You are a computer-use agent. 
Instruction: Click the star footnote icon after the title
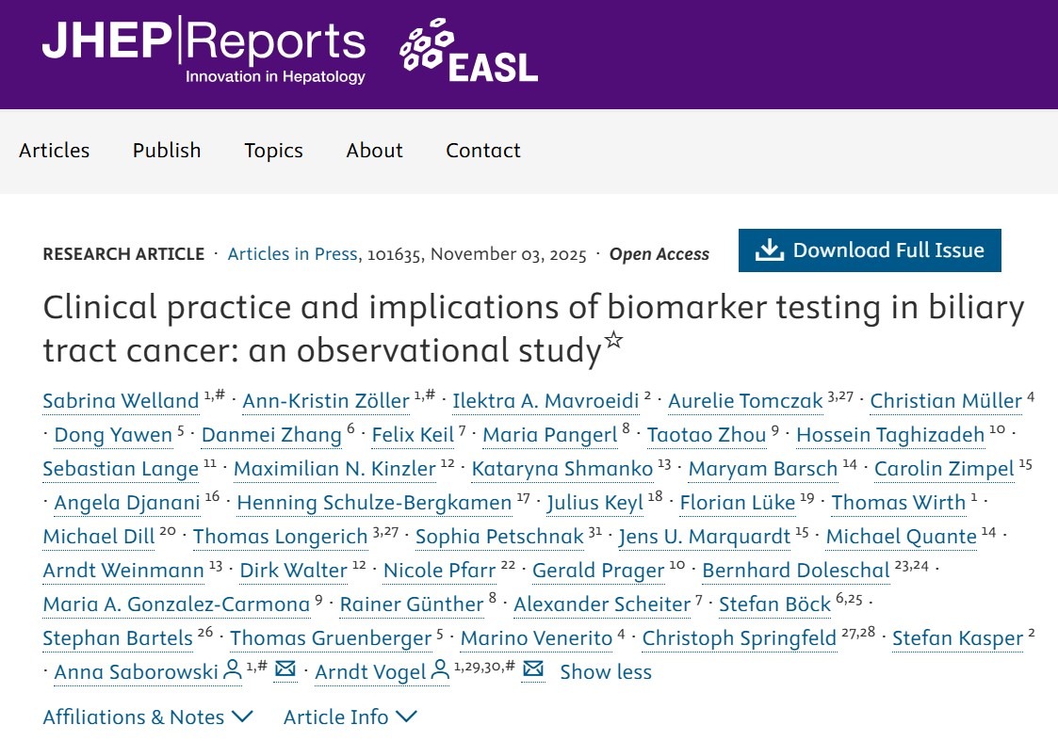coord(614,337)
